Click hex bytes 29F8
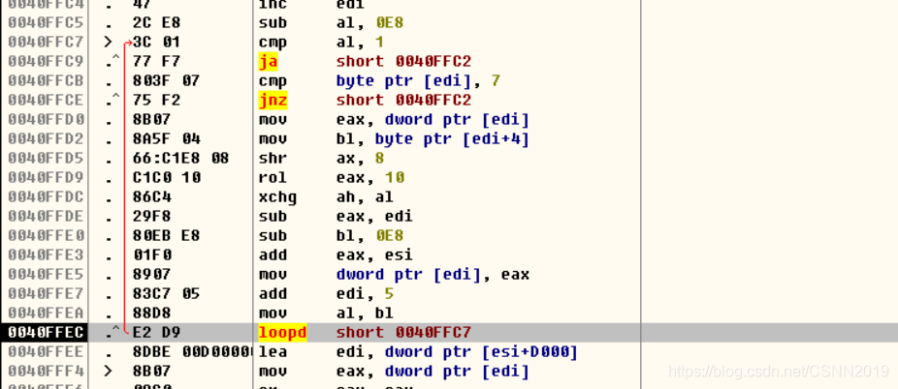 point(151,217)
